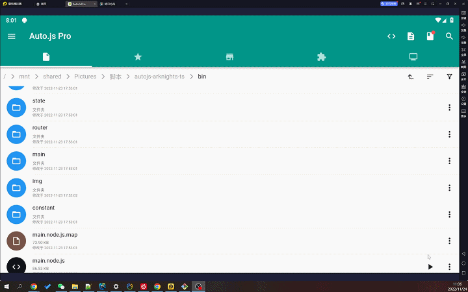This screenshot has height=292, width=468.
Task: Open more options for state folder
Action: (x=449, y=108)
